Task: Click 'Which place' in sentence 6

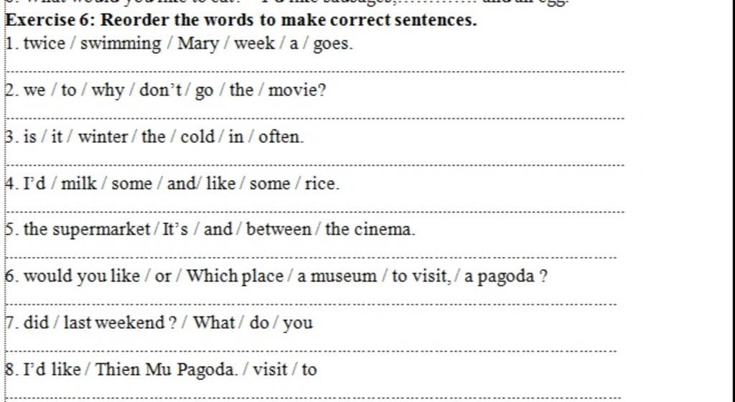Action: (x=235, y=276)
